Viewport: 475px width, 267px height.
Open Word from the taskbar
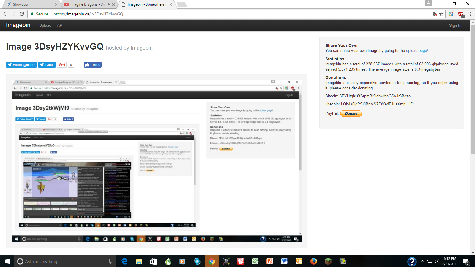click(x=284, y=261)
